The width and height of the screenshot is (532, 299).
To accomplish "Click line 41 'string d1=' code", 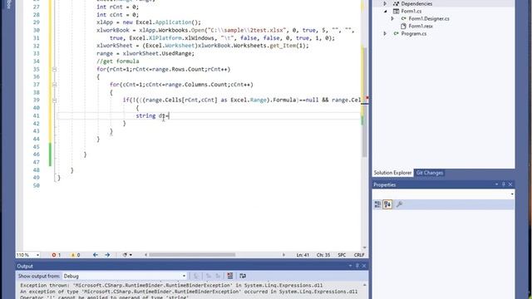I will [x=153, y=116].
